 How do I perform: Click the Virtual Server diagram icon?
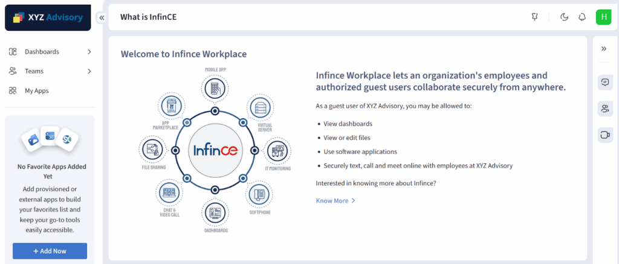pyautogui.click(x=261, y=108)
